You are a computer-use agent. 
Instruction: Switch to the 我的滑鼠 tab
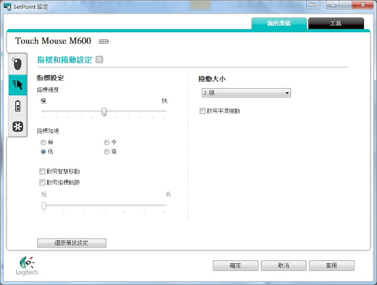tap(279, 24)
